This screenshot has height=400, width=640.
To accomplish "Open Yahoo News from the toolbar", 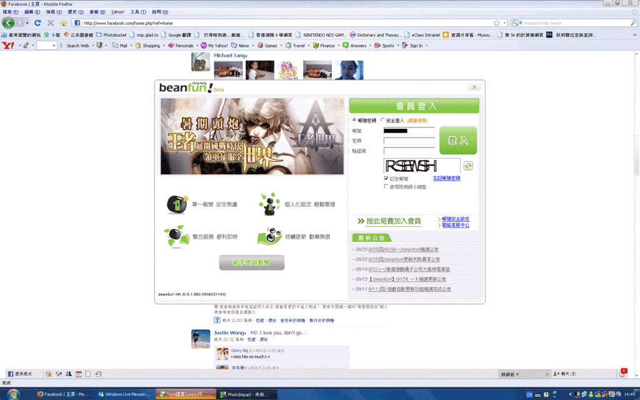I will pyautogui.click(x=240, y=46).
